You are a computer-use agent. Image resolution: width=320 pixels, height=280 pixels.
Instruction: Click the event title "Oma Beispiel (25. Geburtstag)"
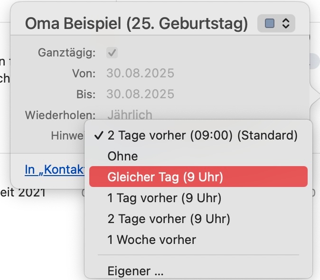point(136,24)
